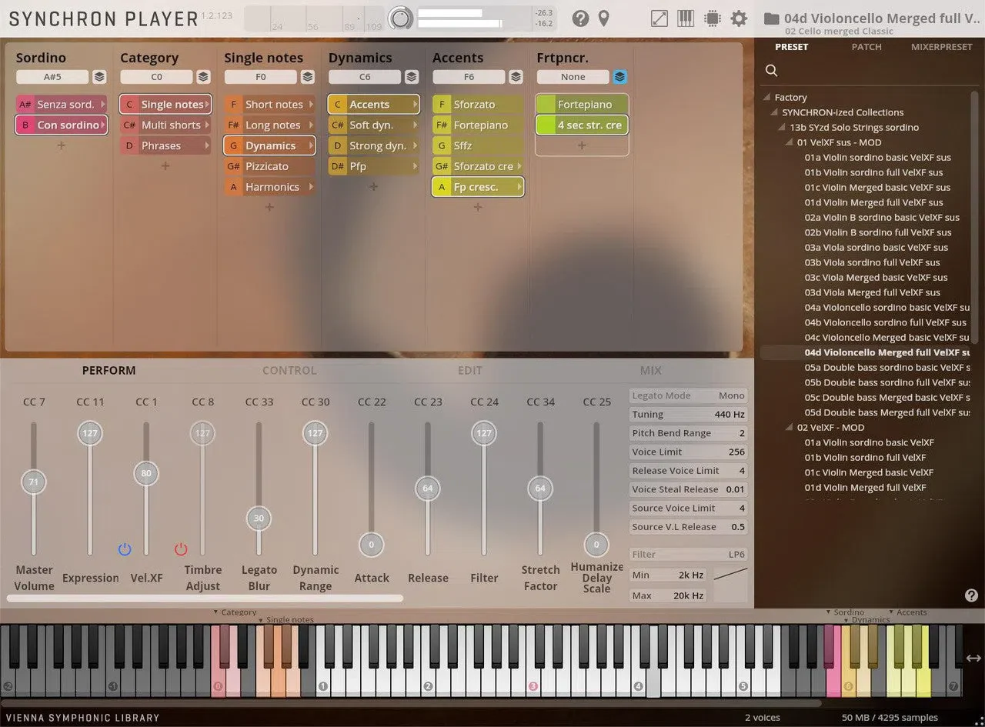Viewport: 985px width, 727px height.
Task: Select the Harmonics slot
Action: click(x=269, y=187)
